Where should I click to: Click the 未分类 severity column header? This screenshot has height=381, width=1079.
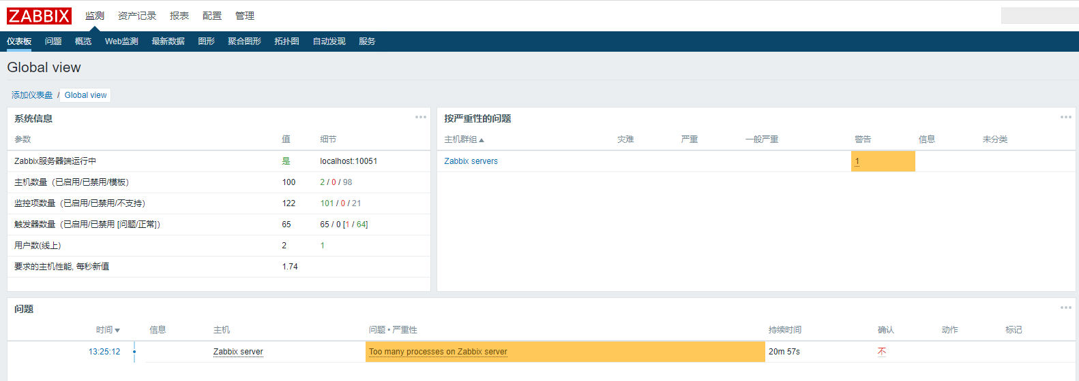click(995, 139)
